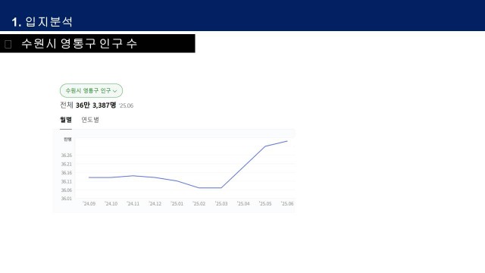Click the 36.26 y-axis value
This screenshot has width=485, height=273.
pos(67,155)
